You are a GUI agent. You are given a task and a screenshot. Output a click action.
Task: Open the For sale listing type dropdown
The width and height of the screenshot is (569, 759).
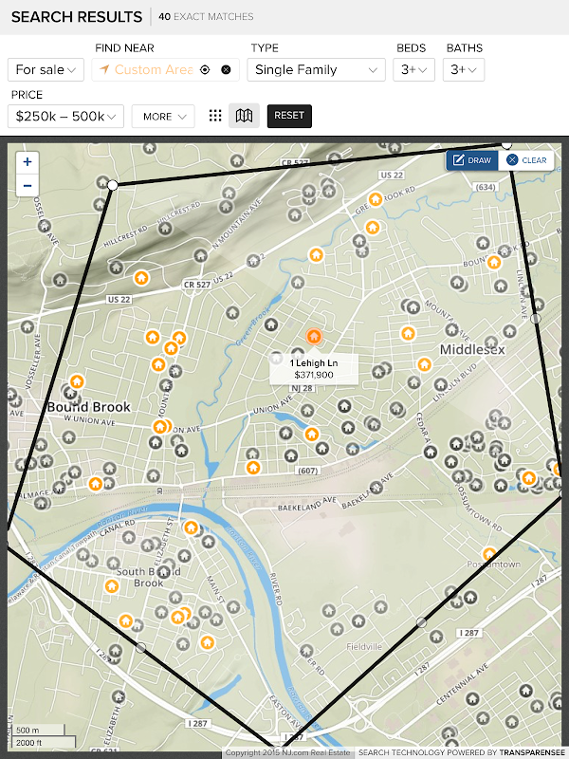[x=46, y=69]
